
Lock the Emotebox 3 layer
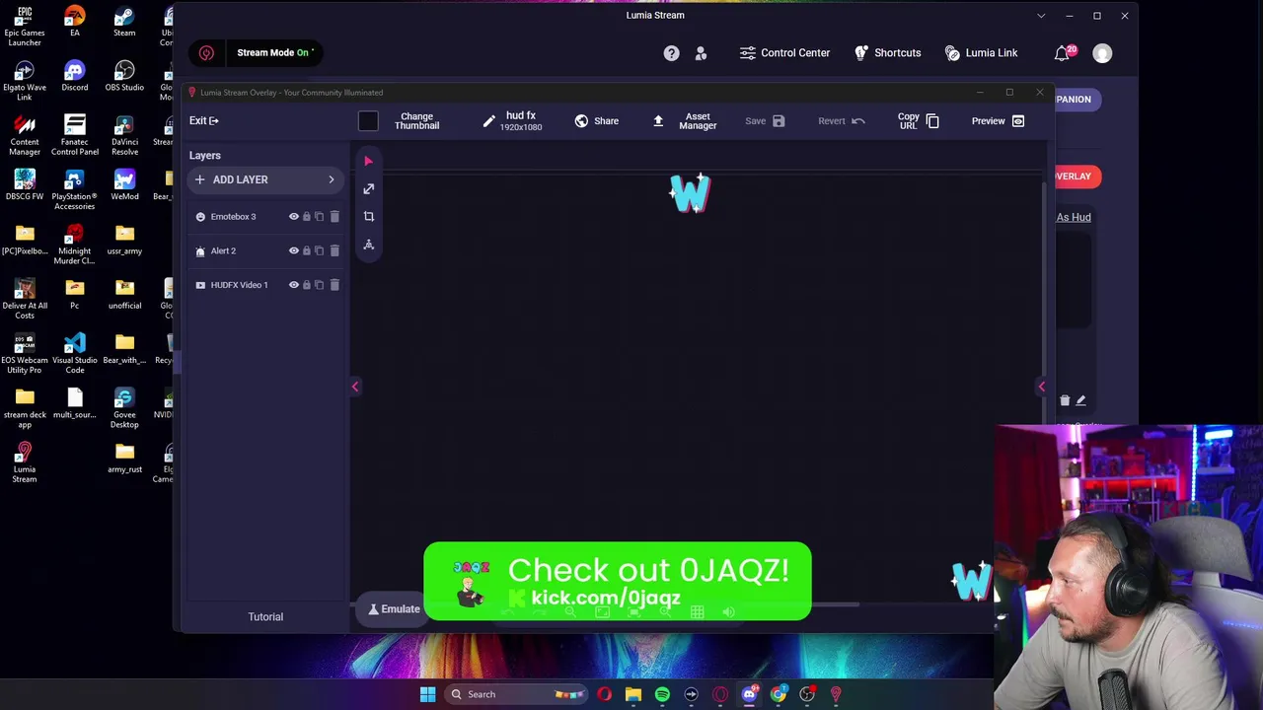pyautogui.click(x=306, y=217)
